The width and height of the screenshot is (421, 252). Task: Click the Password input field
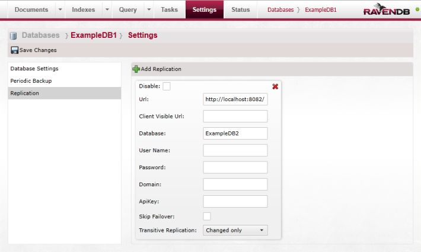pos(235,167)
